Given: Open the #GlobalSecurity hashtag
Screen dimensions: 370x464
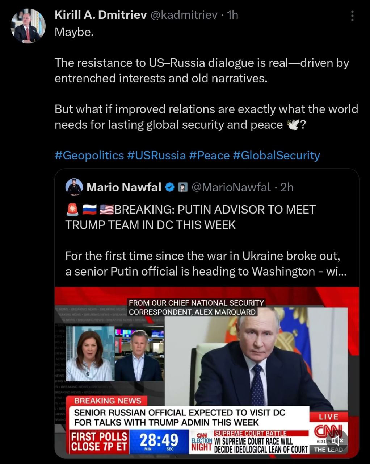Looking at the screenshot, I should [277, 156].
